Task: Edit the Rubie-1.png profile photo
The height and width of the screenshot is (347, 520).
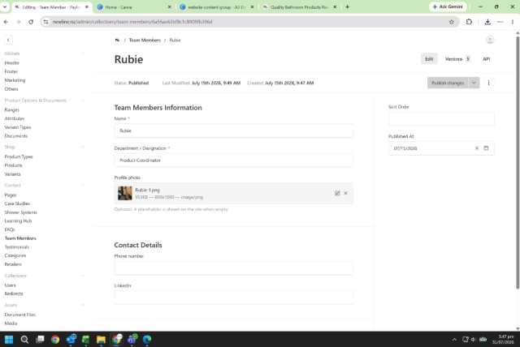Action: coord(337,193)
